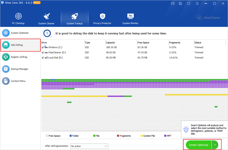The height and width of the screenshot is (150, 228).
Task: Open Startup Manager in sidebar
Action: coord(20,69)
